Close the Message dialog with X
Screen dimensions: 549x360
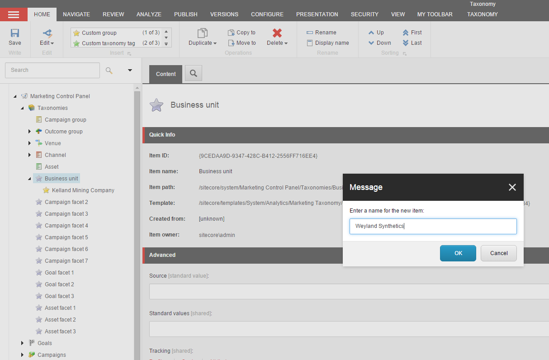512,187
